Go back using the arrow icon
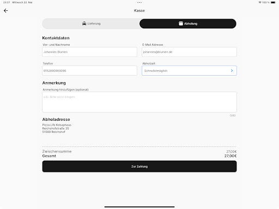The width and height of the screenshot is (279, 209). tap(6, 11)
